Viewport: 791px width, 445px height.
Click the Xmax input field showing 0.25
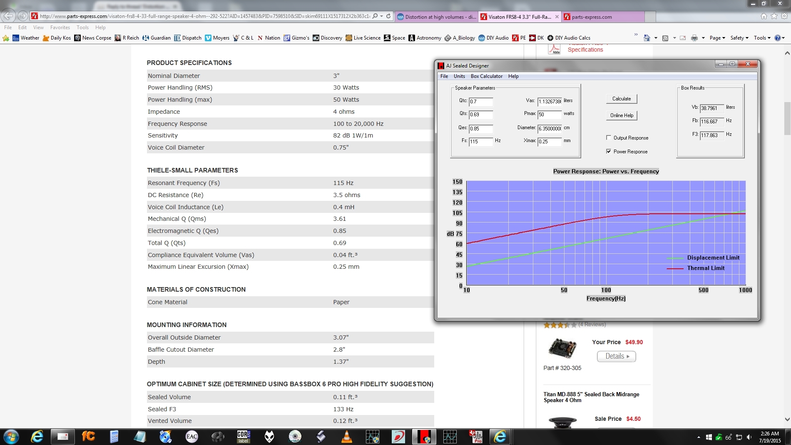[550, 142]
